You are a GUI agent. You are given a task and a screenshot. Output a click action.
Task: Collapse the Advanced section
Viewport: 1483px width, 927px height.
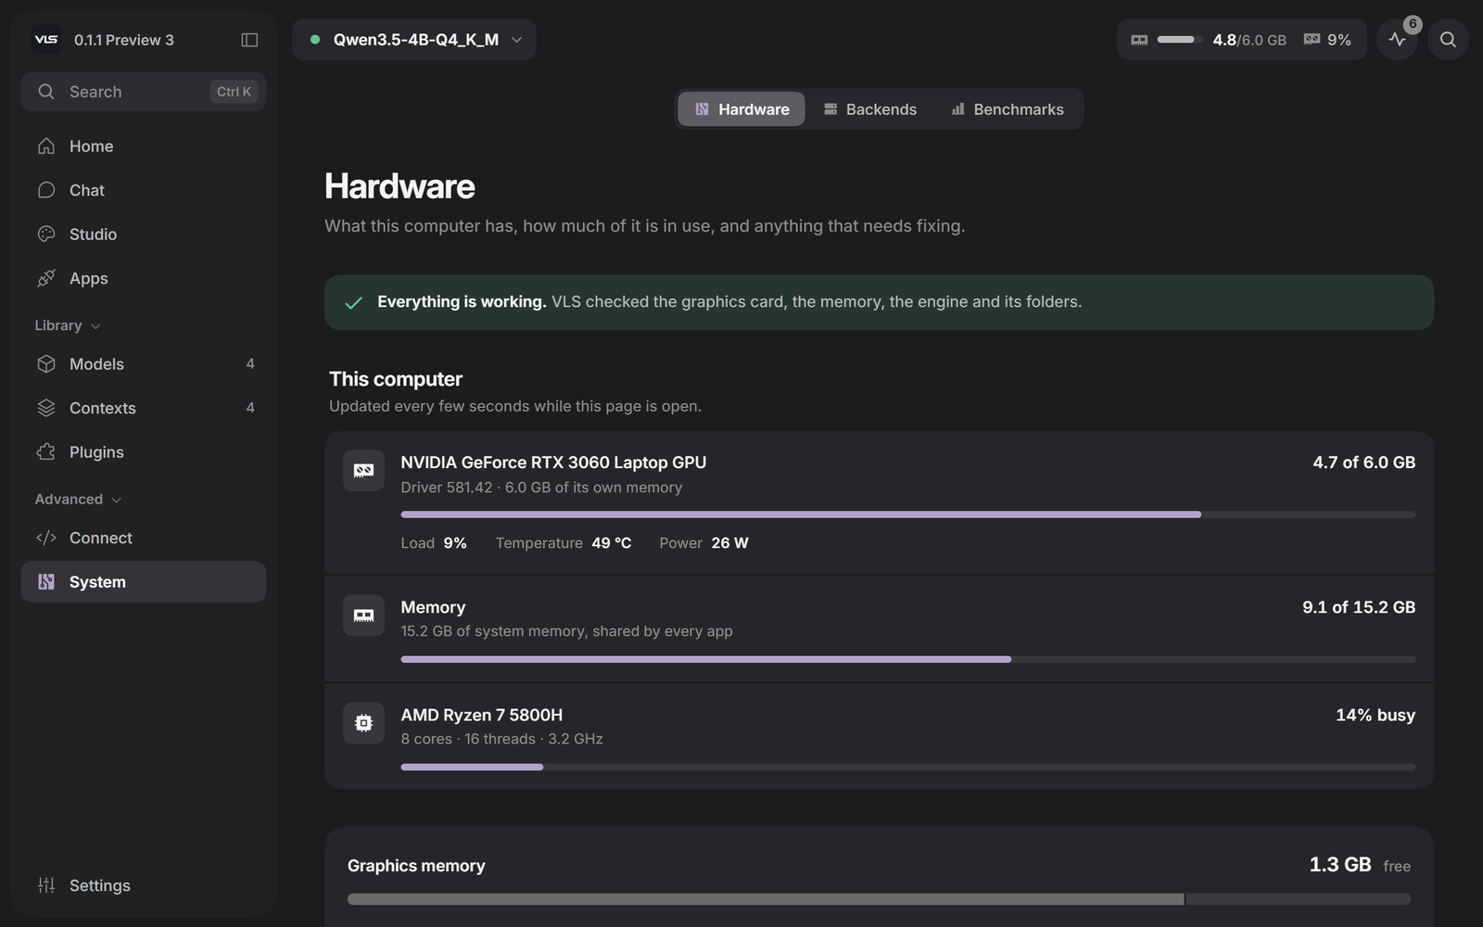(78, 499)
